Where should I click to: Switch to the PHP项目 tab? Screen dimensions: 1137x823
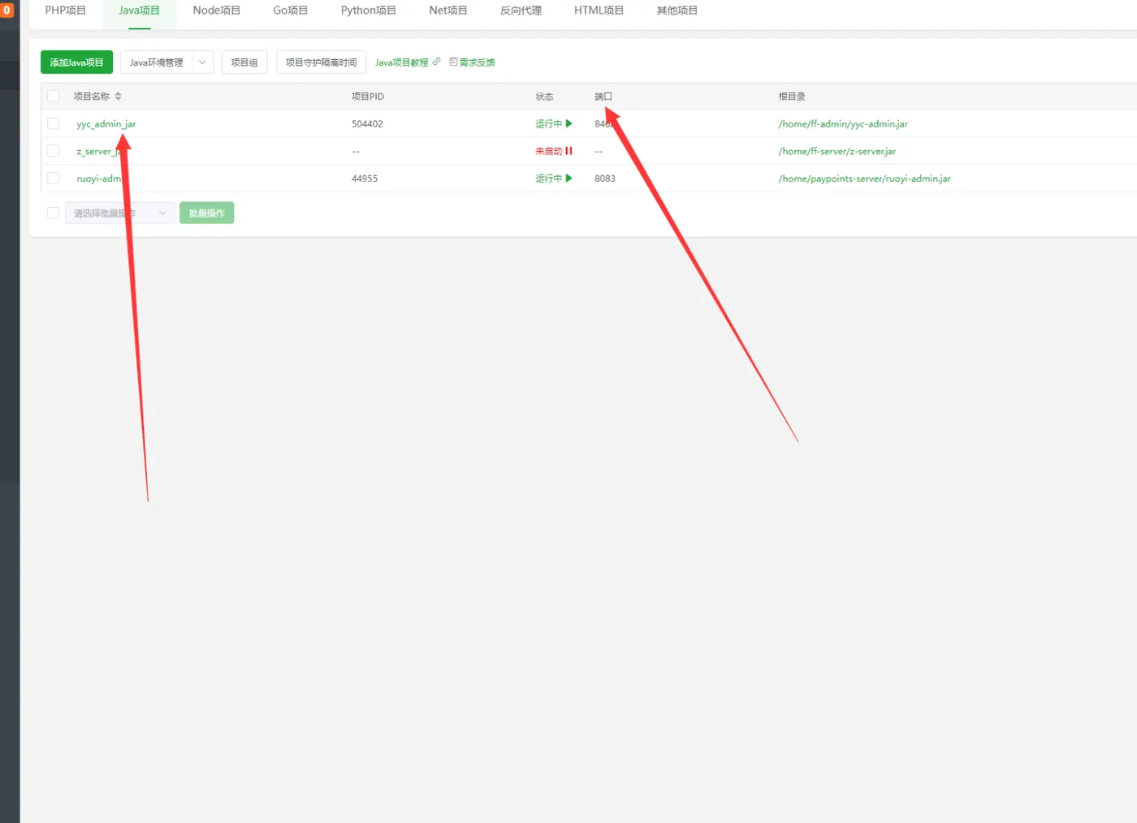click(65, 11)
